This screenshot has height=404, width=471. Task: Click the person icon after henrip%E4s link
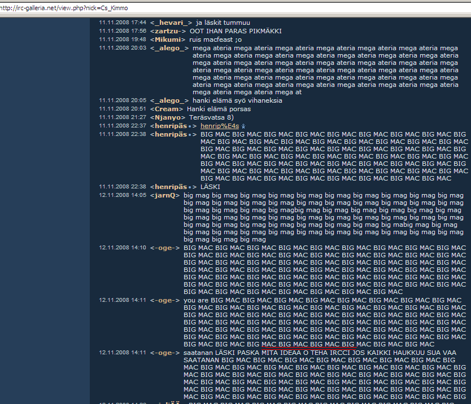click(x=243, y=126)
